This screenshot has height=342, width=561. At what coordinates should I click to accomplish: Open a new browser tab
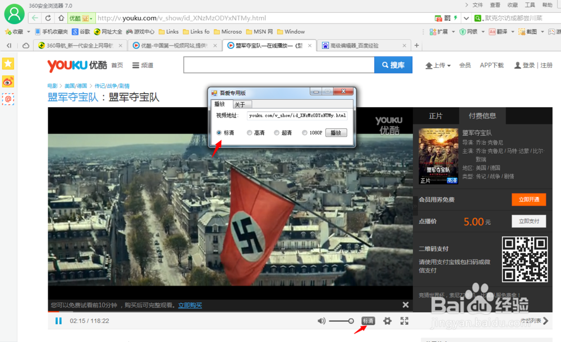pyautogui.click(x=416, y=45)
